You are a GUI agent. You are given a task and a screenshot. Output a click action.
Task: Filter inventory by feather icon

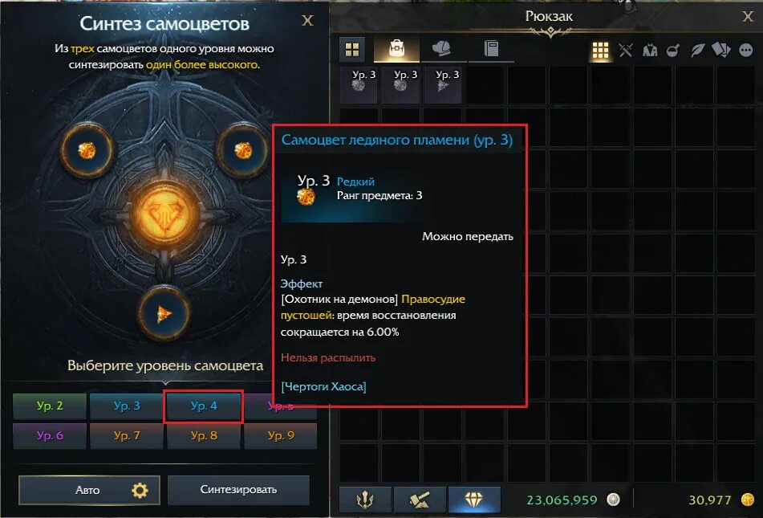coord(697,50)
